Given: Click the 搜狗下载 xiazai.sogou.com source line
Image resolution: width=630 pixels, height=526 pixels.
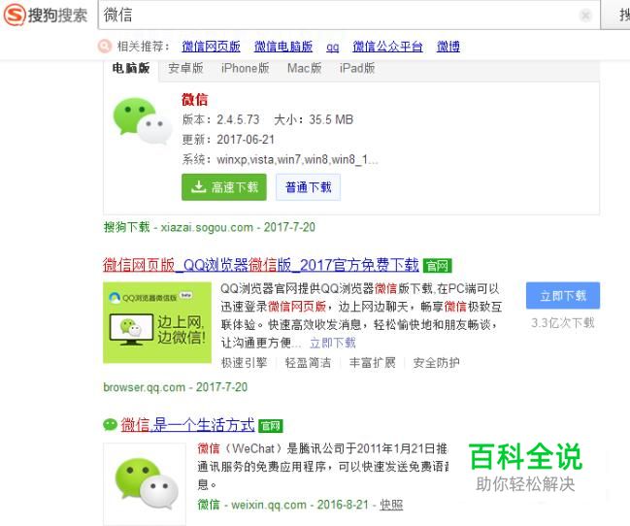Looking at the screenshot, I should click(x=209, y=227).
